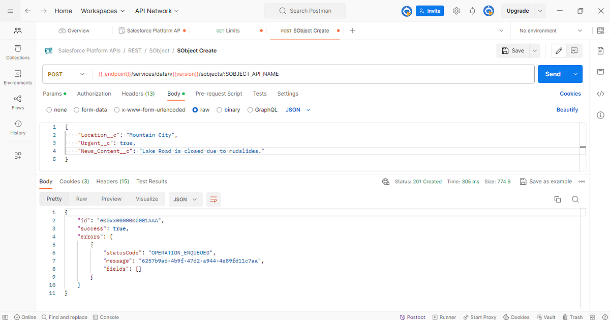Change the raw body JSON format dropdown
Image resolution: width=610 pixels, height=320 pixels.
pos(298,110)
